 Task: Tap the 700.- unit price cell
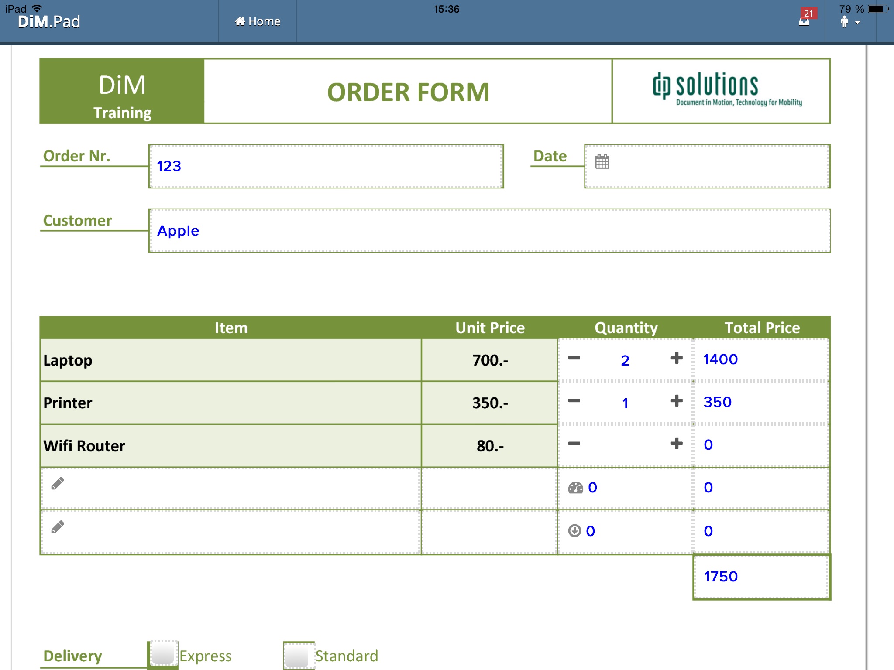489,360
